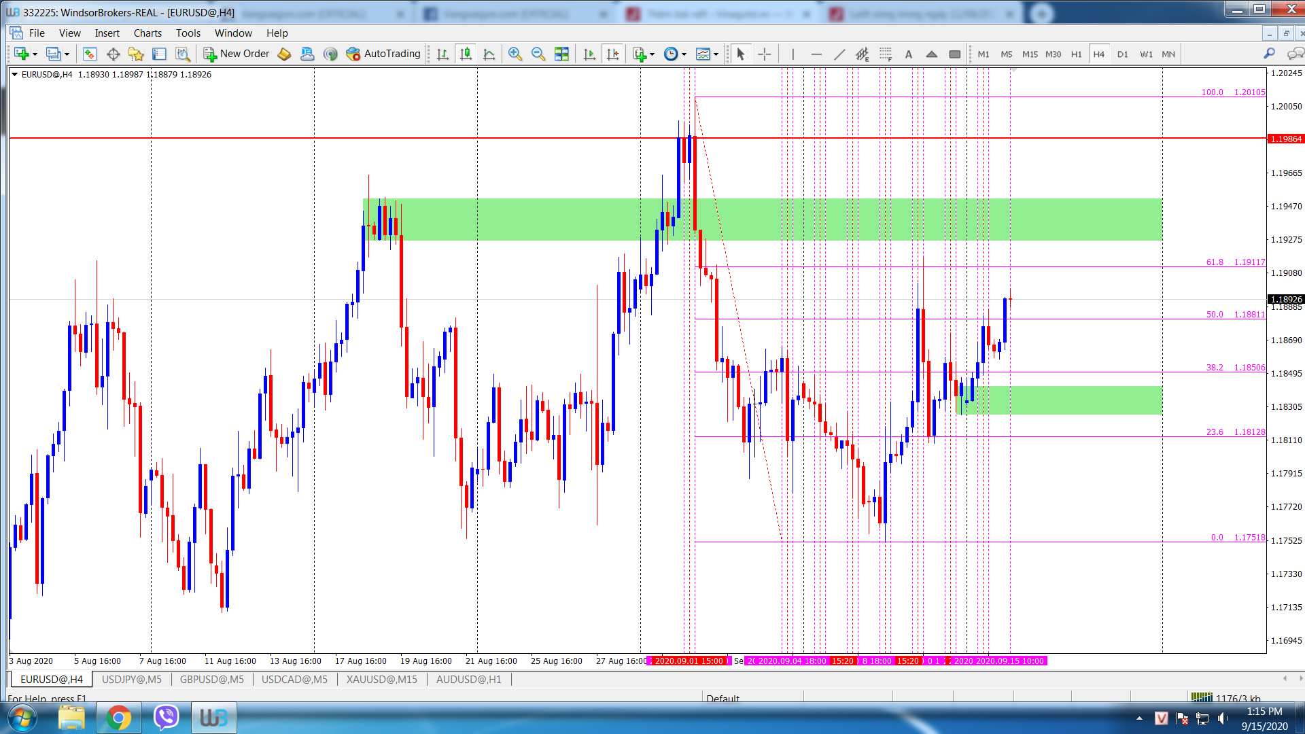The width and height of the screenshot is (1305, 734).
Task: Open the View menu
Action: click(69, 33)
